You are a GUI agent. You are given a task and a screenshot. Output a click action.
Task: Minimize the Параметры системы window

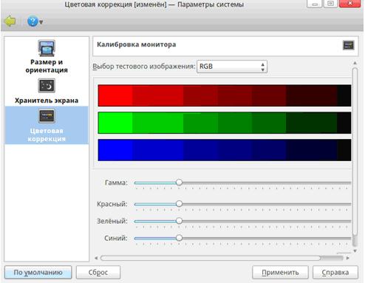coord(315,4)
